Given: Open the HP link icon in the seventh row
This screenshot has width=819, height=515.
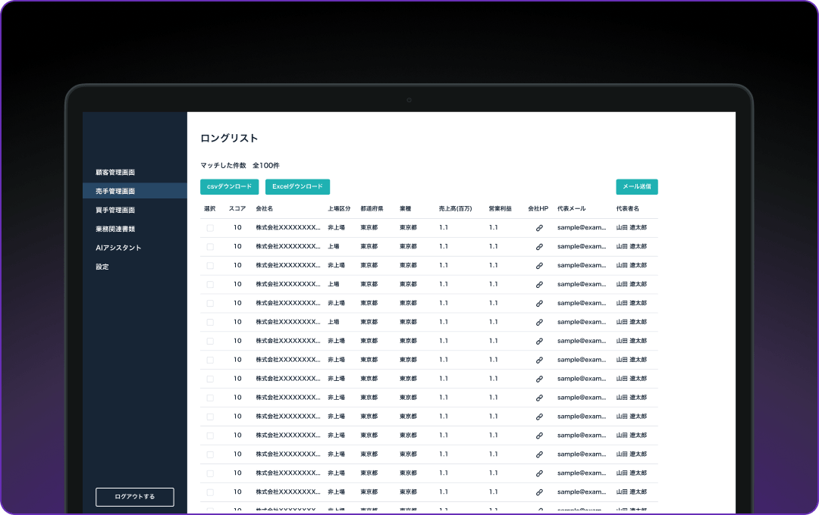Looking at the screenshot, I should click(x=539, y=341).
